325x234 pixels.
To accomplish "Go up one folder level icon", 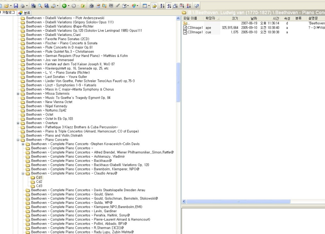I will (83, 6).
